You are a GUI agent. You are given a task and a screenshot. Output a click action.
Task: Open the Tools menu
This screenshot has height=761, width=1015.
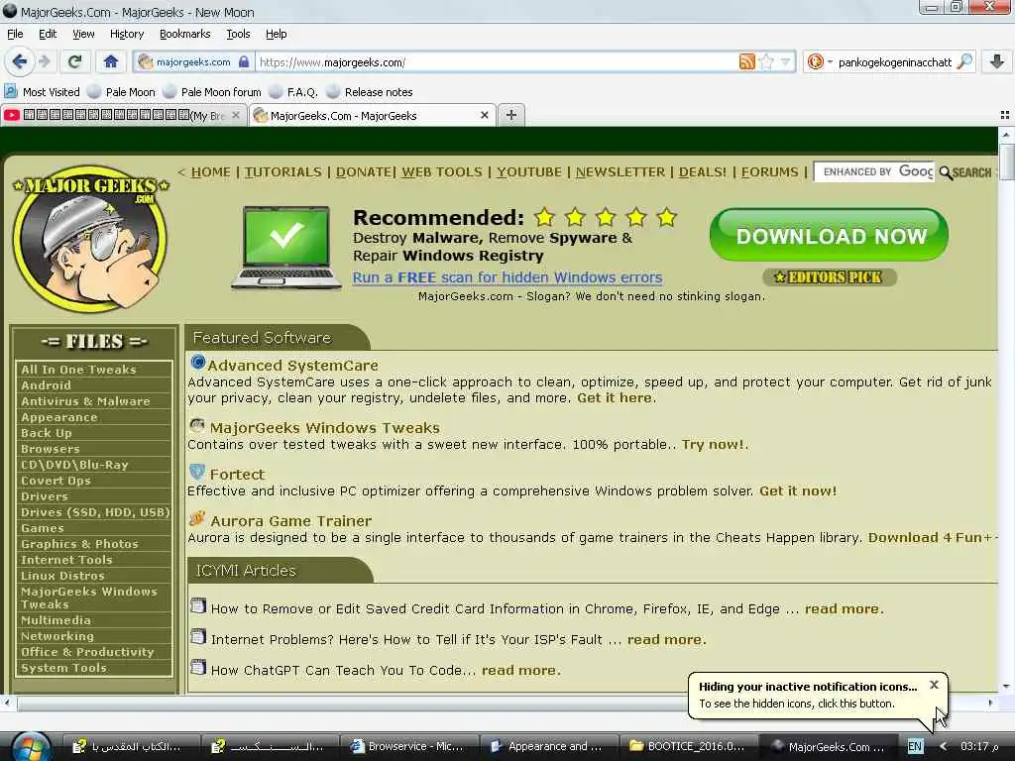pyautogui.click(x=238, y=34)
